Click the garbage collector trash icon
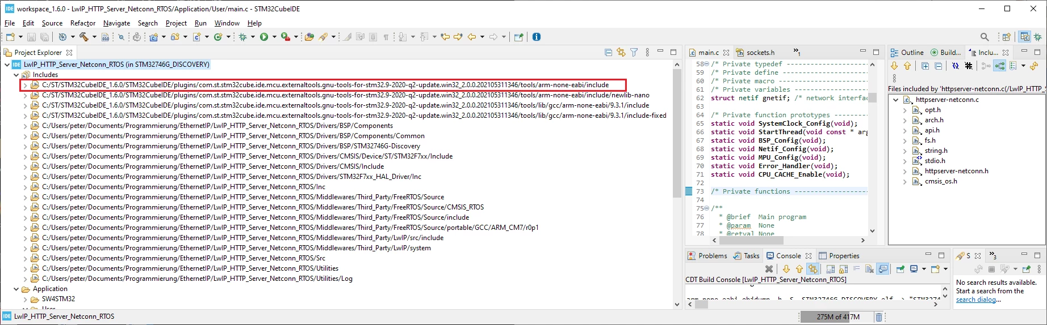The image size is (1047, 325). [879, 317]
